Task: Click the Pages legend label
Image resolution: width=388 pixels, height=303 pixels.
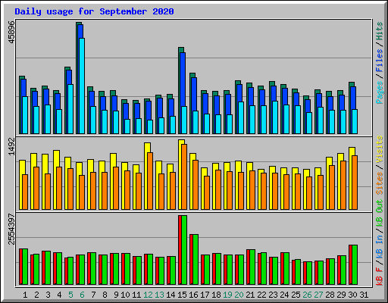Action: (380, 92)
